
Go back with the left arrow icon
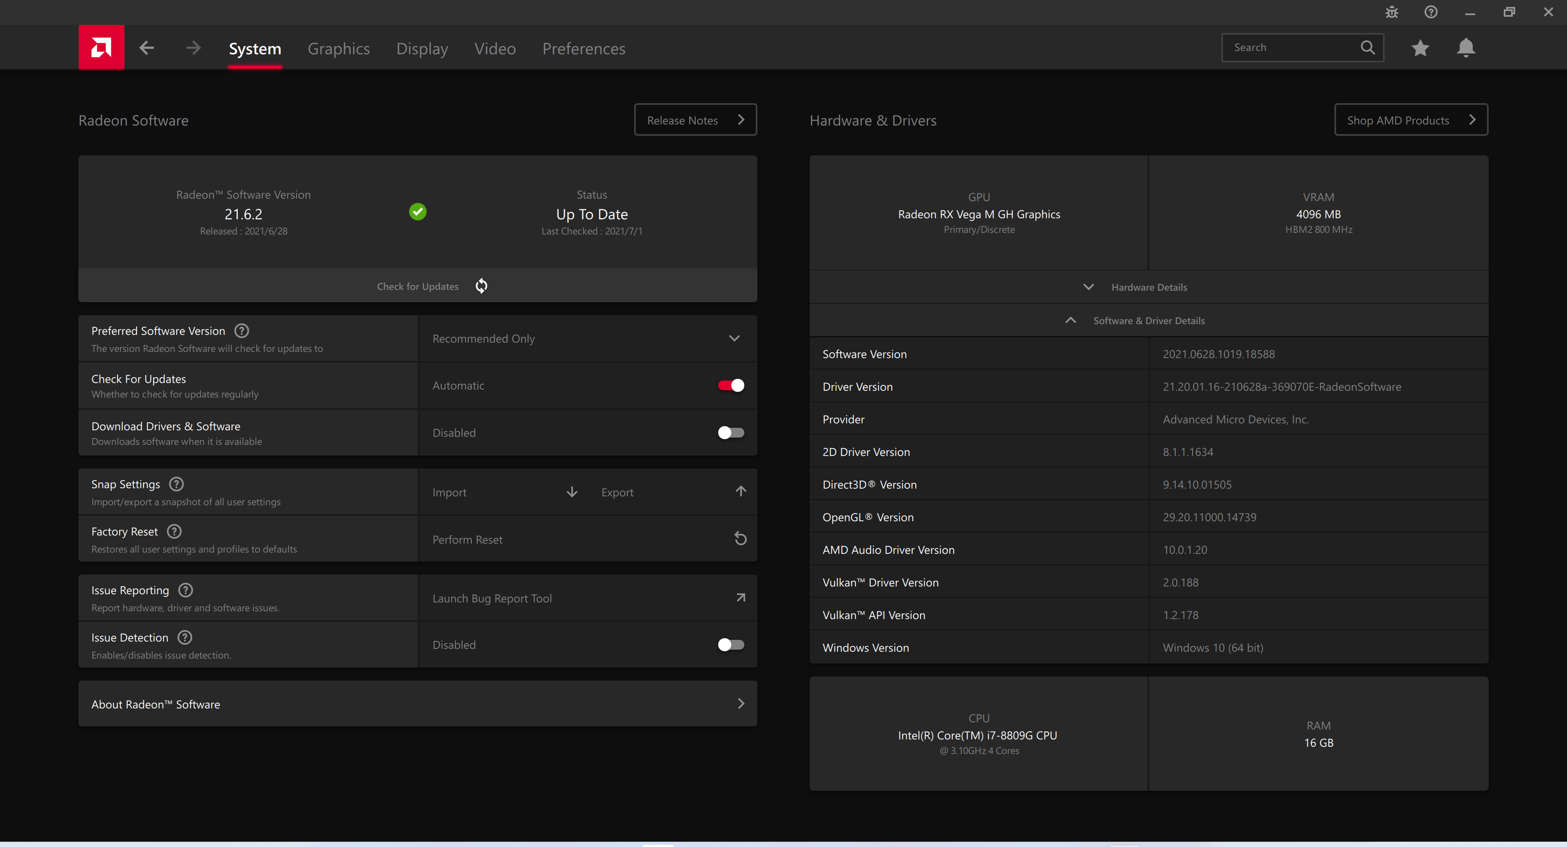(x=146, y=47)
